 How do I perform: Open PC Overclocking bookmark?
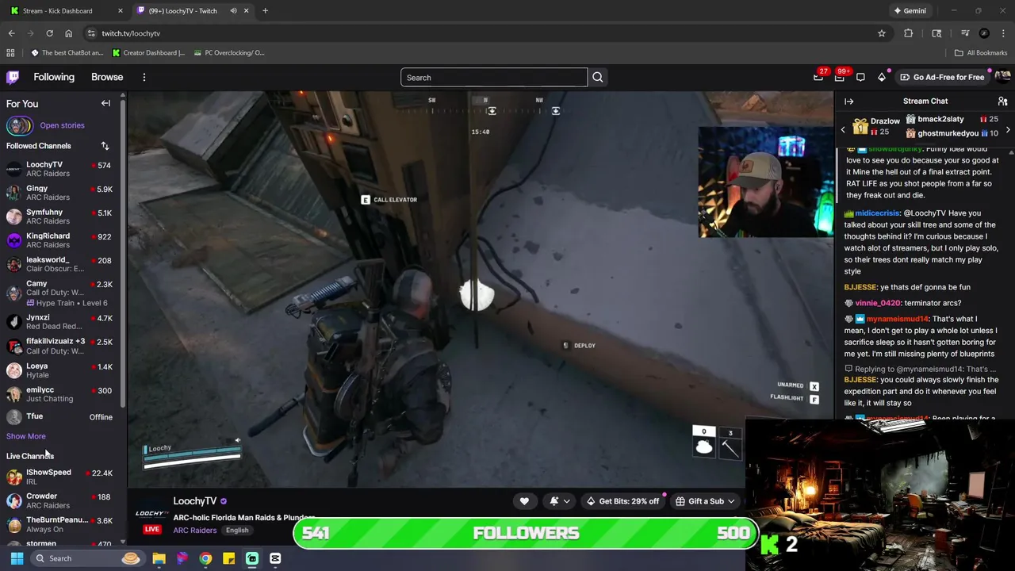click(x=228, y=53)
